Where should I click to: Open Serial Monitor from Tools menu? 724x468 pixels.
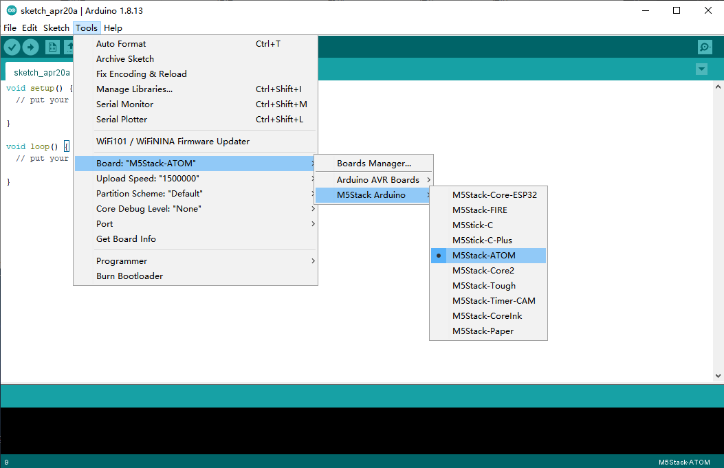(x=196, y=104)
